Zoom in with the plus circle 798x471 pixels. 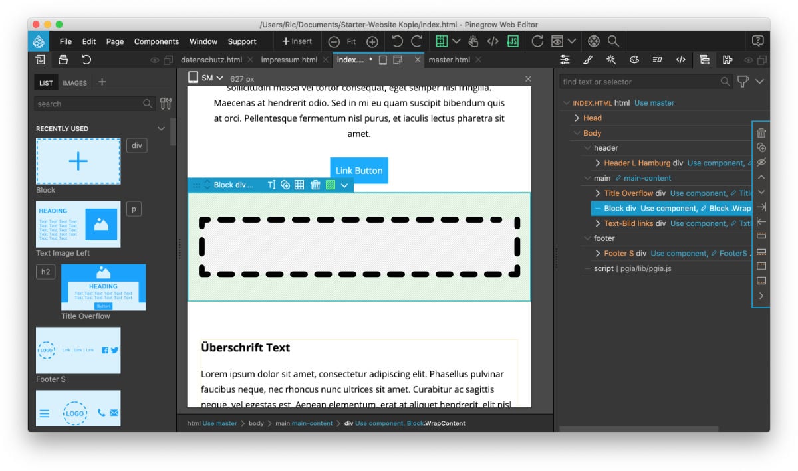pos(372,41)
